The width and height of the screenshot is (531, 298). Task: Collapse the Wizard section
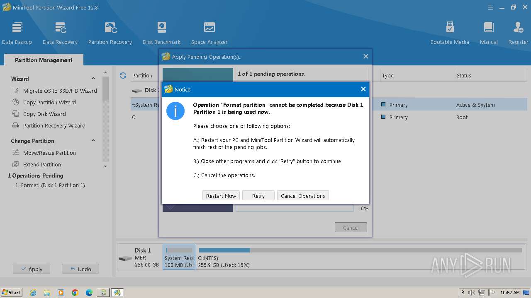pos(93,78)
